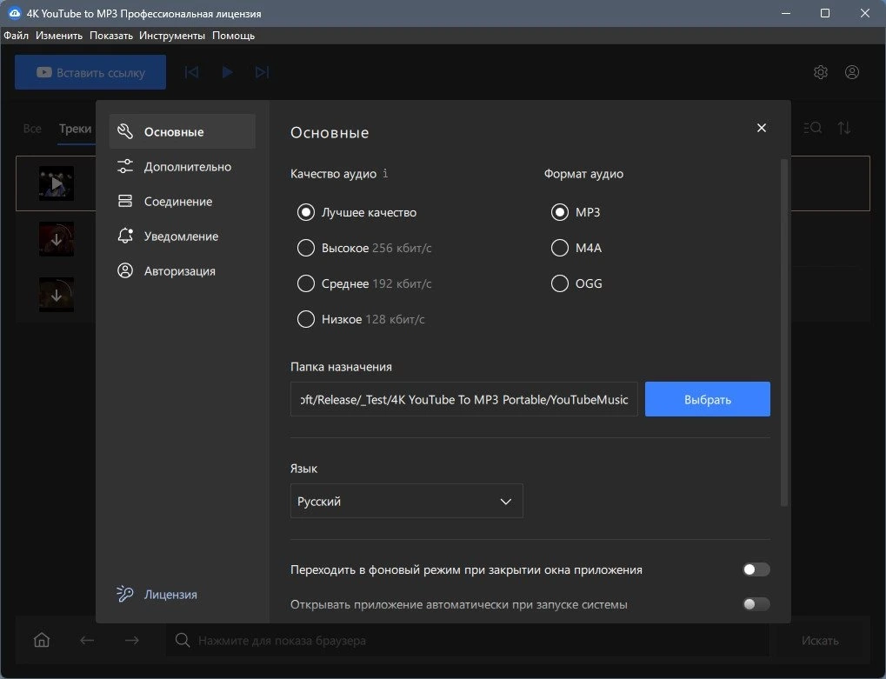
Task: Click the server icon beside Соединение
Action: pyautogui.click(x=125, y=201)
